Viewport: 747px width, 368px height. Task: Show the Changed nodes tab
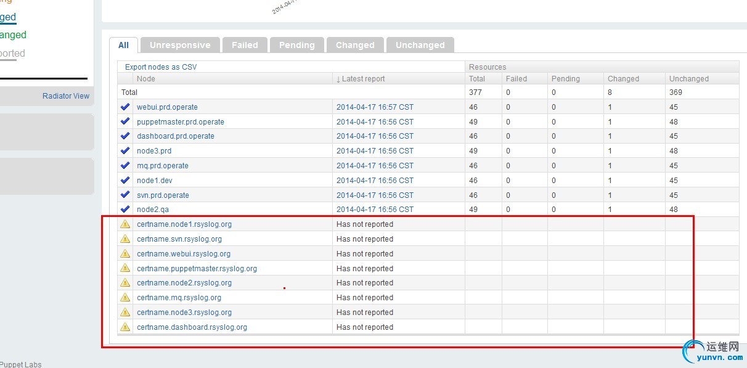[355, 45]
